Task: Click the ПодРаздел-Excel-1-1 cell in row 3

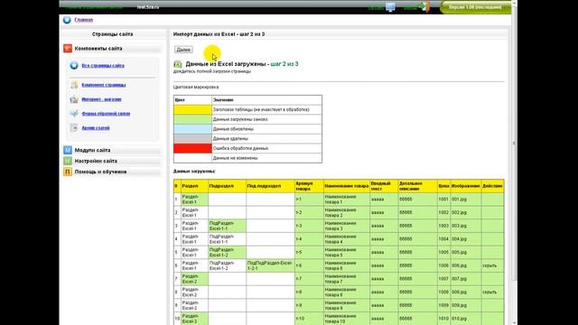Action: 227,226
